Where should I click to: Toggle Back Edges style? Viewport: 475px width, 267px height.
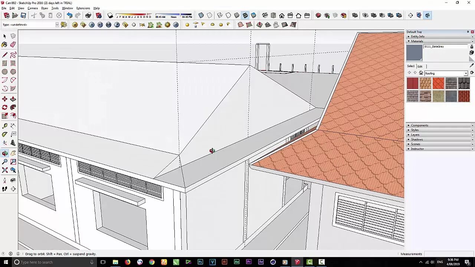[x=210, y=15]
